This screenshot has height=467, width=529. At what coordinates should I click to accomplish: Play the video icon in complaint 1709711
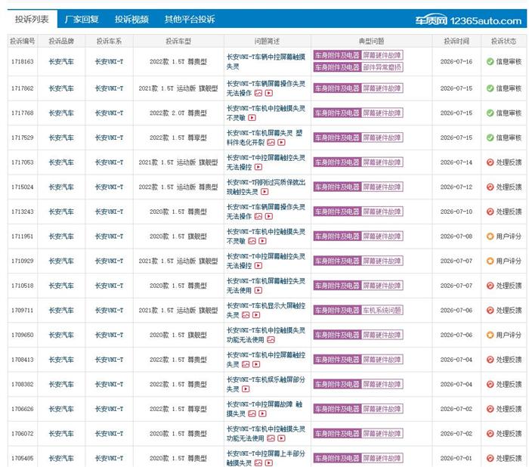(256, 315)
